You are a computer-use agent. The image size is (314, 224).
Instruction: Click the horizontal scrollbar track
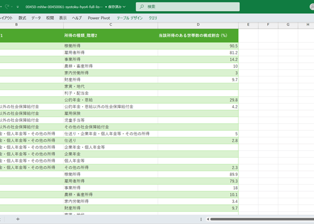262,219
